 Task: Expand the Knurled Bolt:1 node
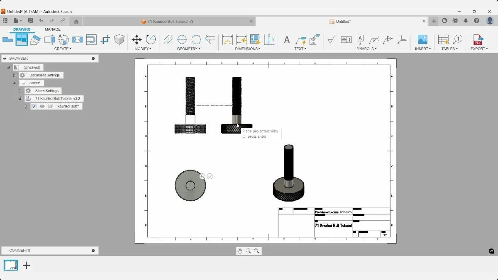point(26,106)
